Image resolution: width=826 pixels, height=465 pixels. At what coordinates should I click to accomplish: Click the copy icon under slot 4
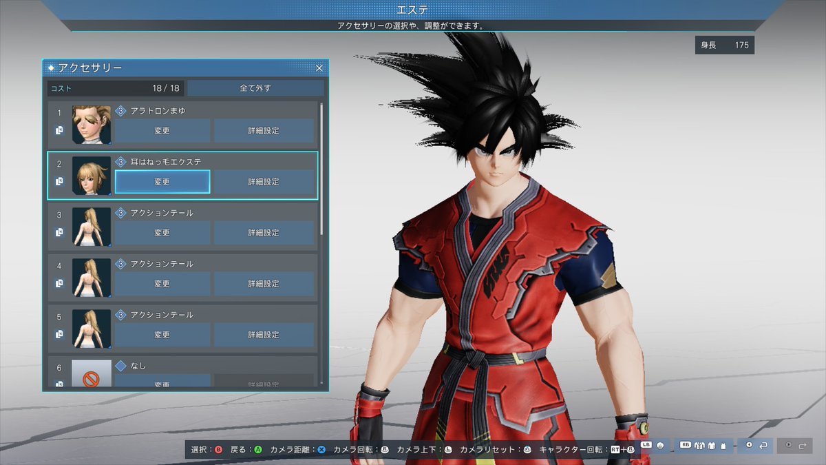point(59,283)
